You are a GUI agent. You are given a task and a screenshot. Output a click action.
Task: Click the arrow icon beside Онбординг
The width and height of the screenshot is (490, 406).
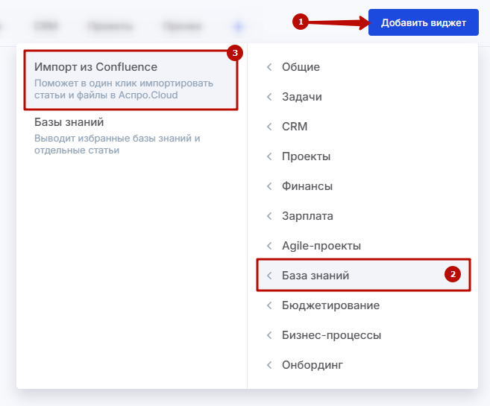269,365
